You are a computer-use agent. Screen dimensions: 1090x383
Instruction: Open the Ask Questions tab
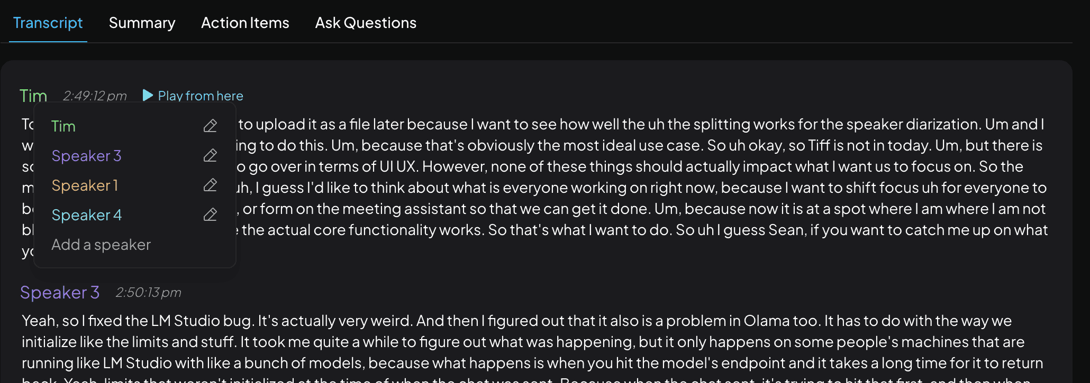click(366, 23)
